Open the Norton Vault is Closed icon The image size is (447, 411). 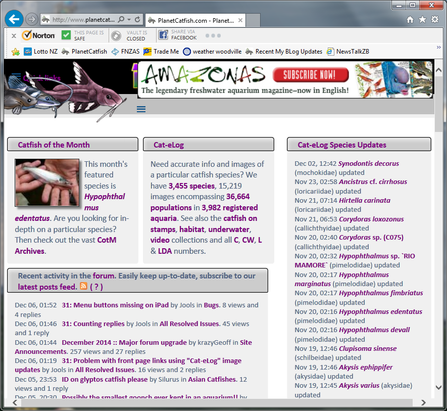116,36
